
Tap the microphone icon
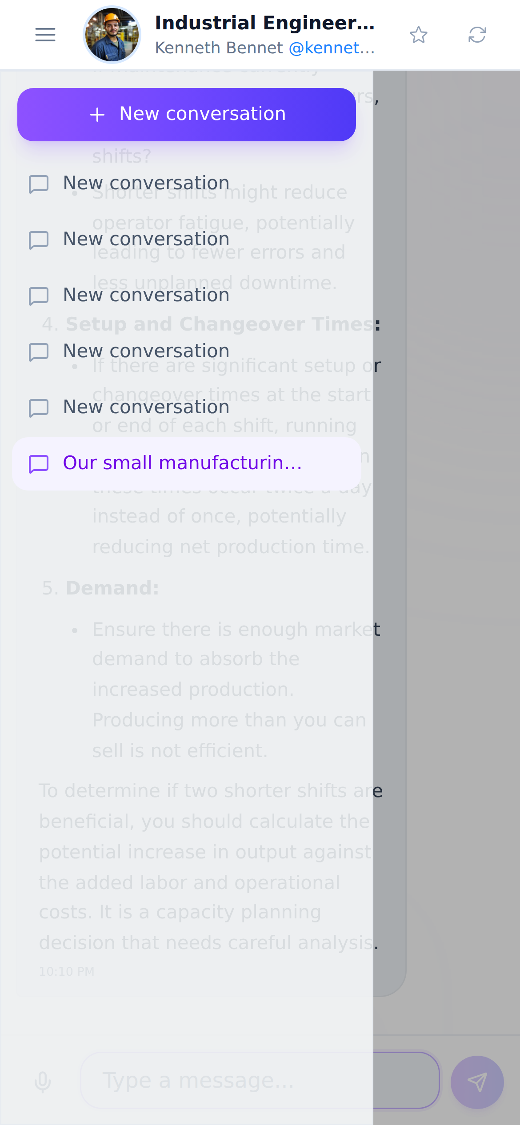pos(43,1082)
